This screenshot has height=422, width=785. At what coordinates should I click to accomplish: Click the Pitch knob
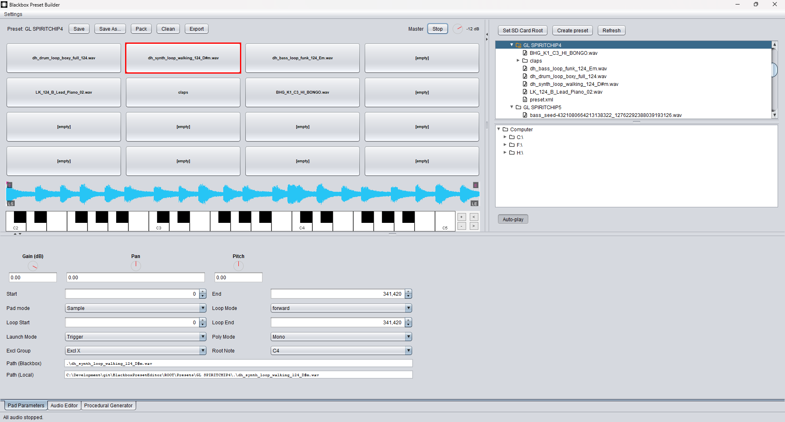238,265
